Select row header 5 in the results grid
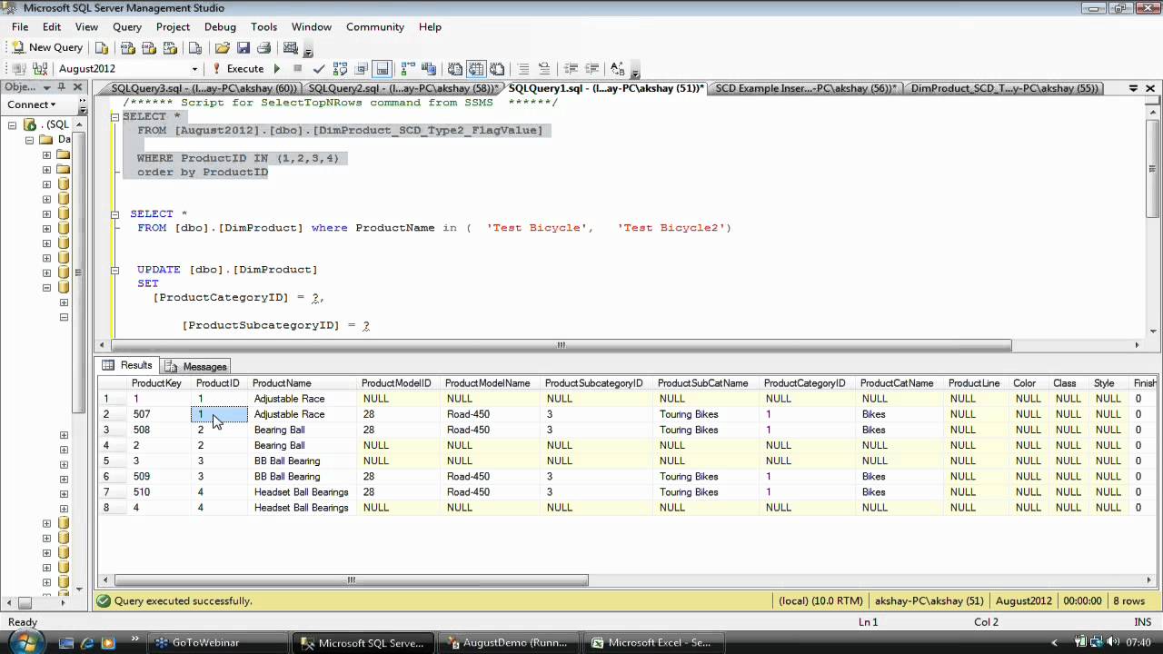The width and height of the screenshot is (1163, 654). (114, 461)
